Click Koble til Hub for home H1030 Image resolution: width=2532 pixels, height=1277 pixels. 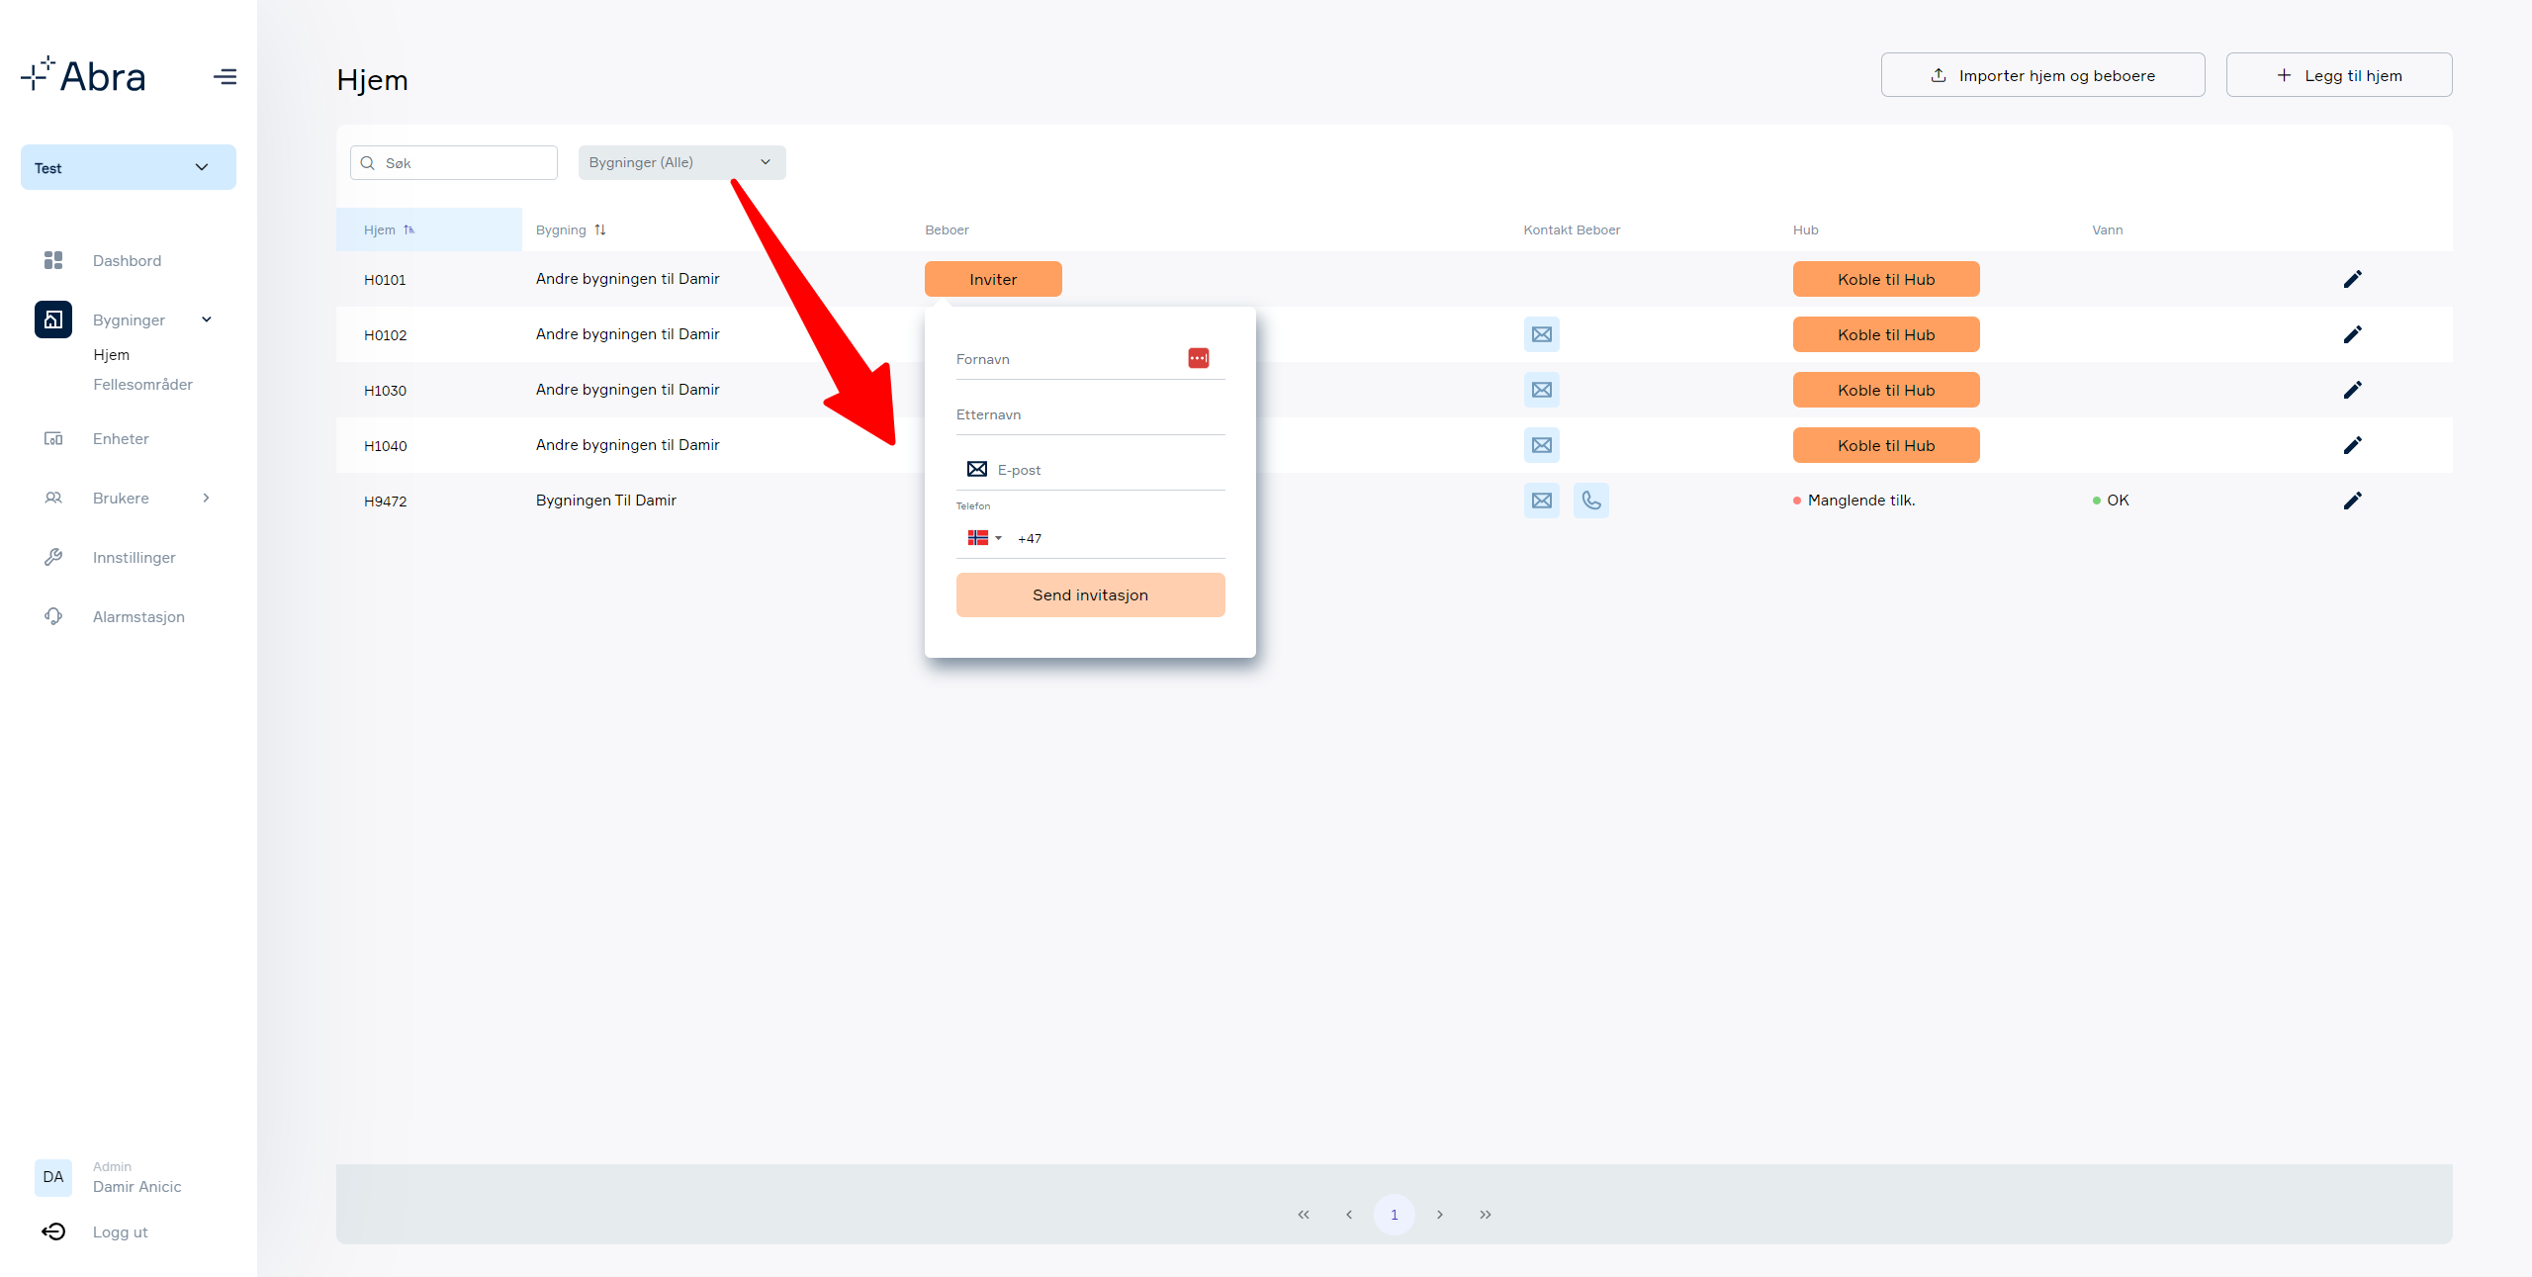1885,390
